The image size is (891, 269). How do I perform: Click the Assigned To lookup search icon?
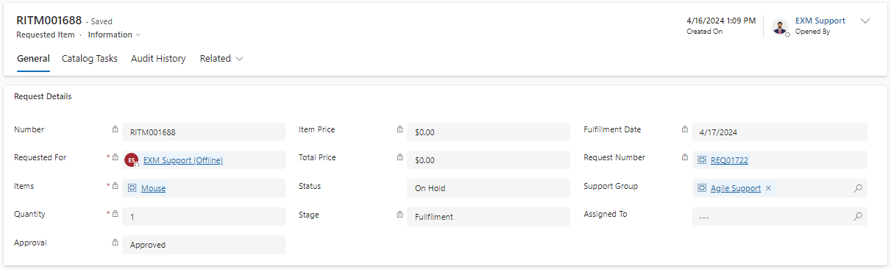click(x=858, y=217)
